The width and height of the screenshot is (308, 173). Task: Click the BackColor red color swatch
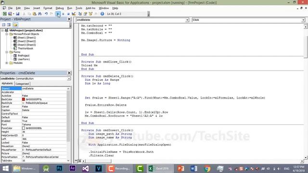[24, 99]
